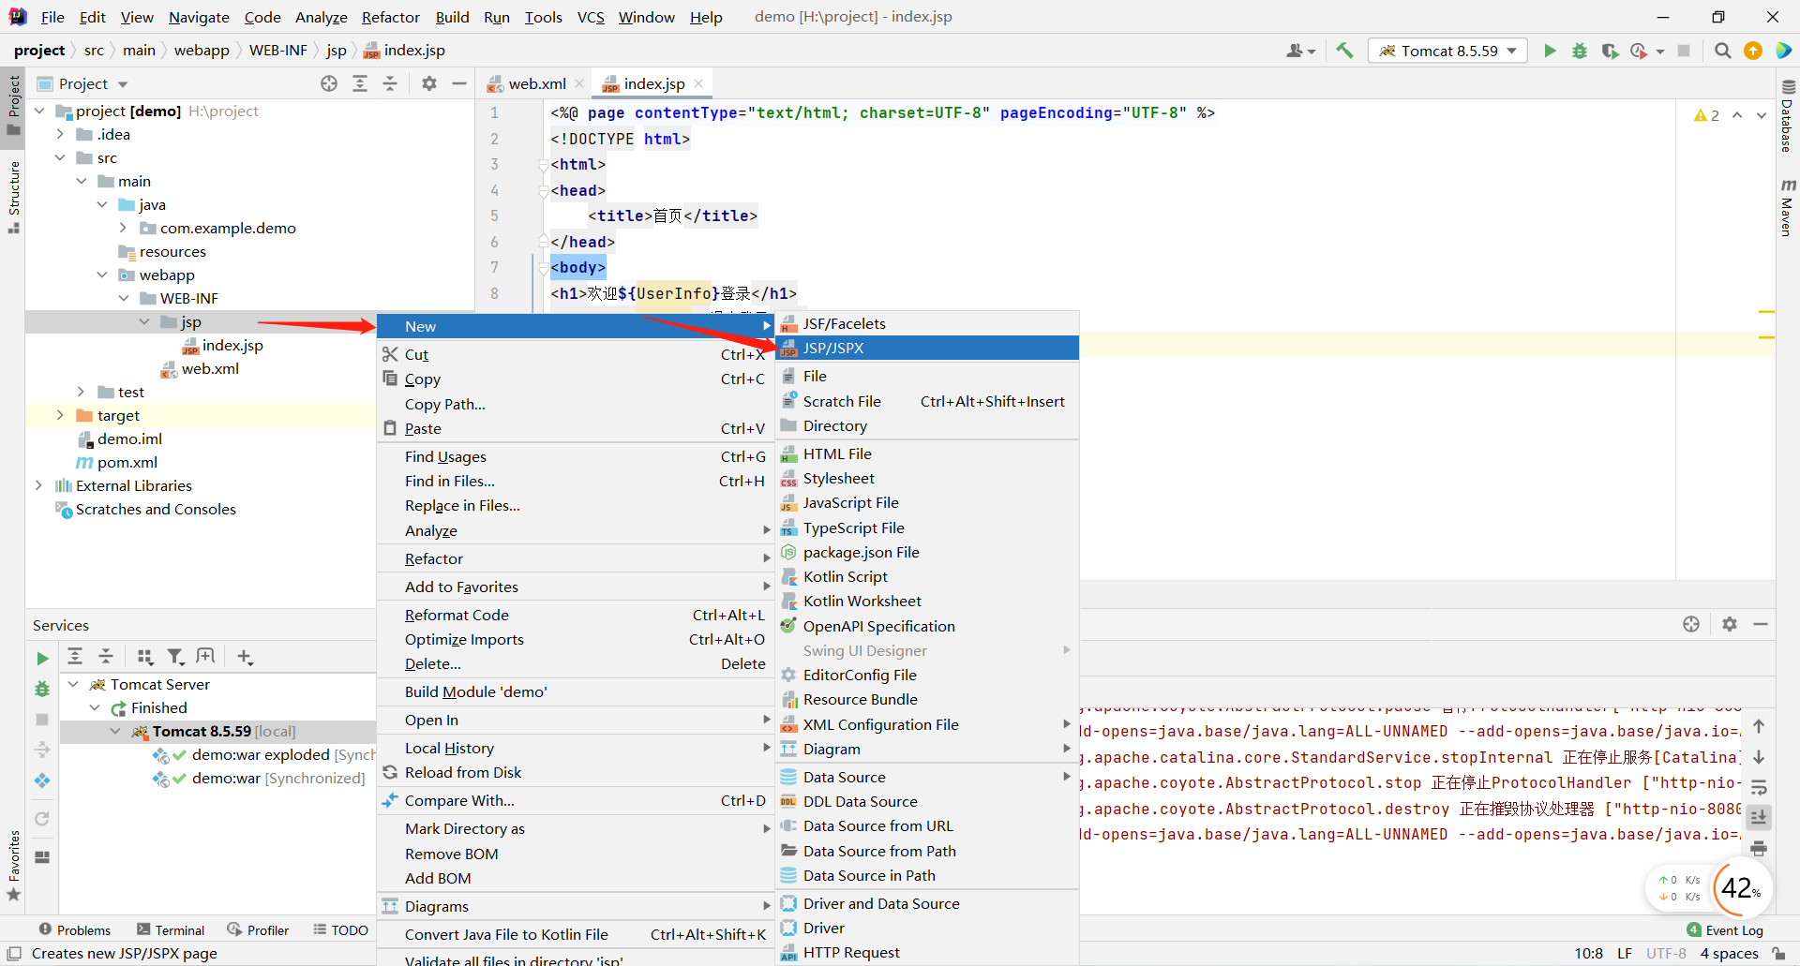This screenshot has width=1800, height=966.
Task: Toggle the Maven side tool window
Action: 1788,207
